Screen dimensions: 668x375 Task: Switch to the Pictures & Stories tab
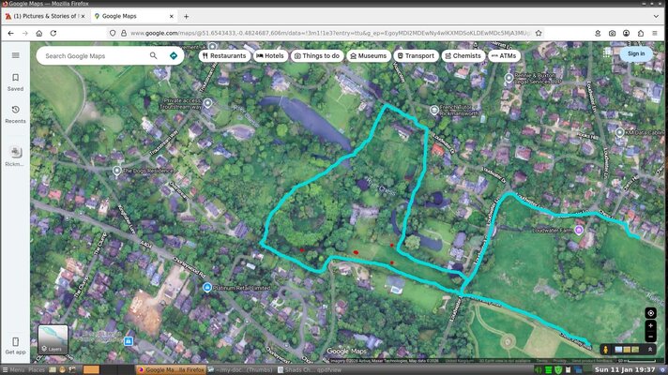45,16
